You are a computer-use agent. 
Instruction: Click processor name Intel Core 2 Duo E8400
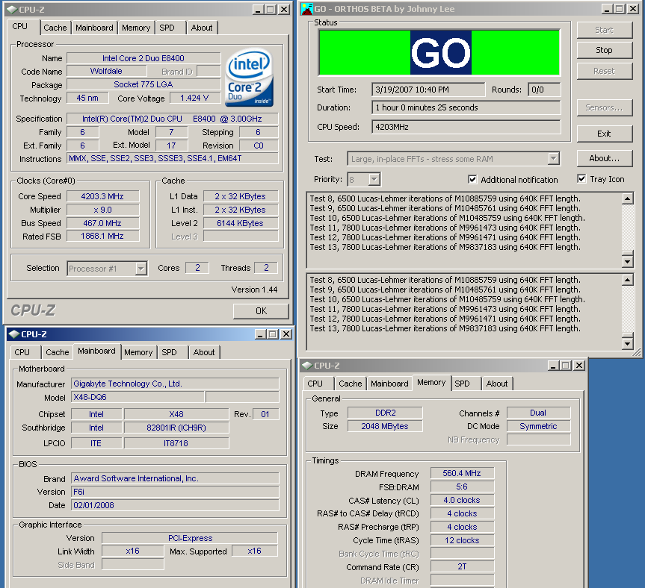pos(143,58)
